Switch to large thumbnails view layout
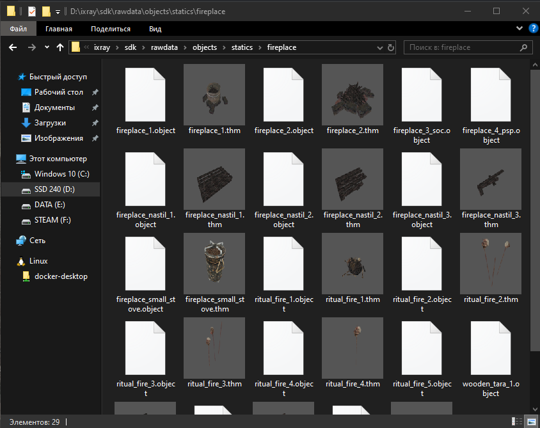The width and height of the screenshot is (540, 428). tap(532, 422)
